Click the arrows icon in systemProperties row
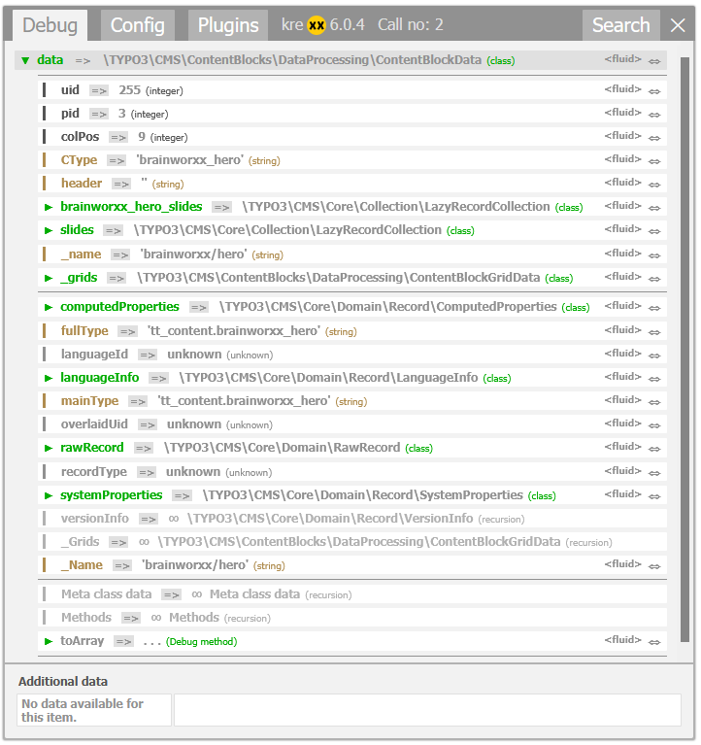Viewport: 701px width, 745px height. tap(654, 495)
